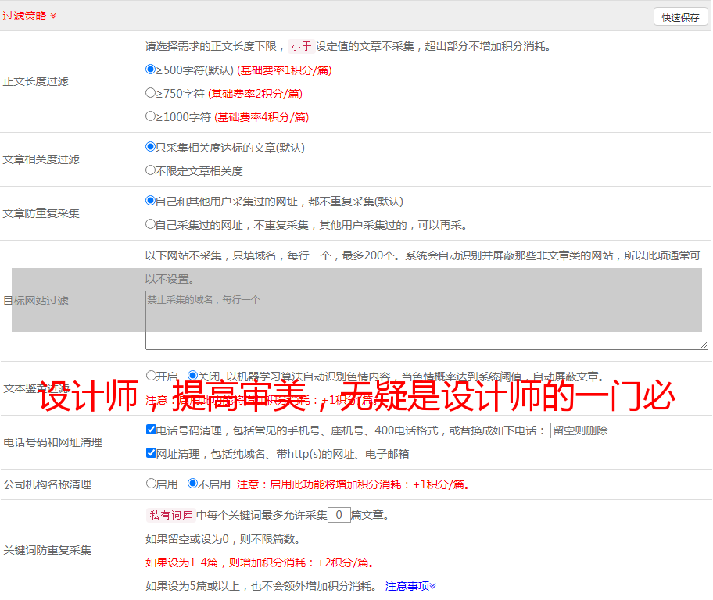Image resolution: width=713 pixels, height=600 pixels.
Task: Toggle 电话号码清理 checkbox
Action: 151,430
